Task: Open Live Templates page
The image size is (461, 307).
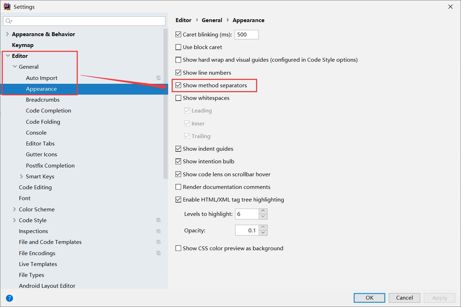Action: [x=38, y=264]
